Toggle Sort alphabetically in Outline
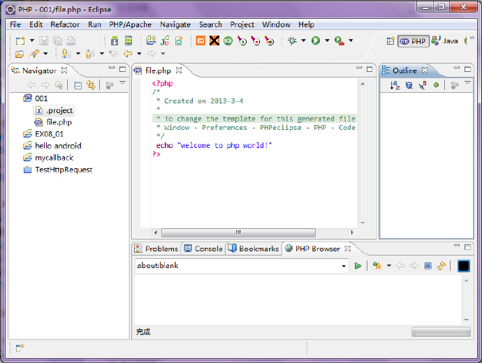This screenshot has width=482, height=363. point(395,85)
